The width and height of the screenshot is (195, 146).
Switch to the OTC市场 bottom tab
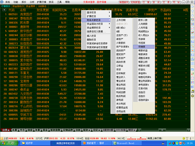point(121,130)
